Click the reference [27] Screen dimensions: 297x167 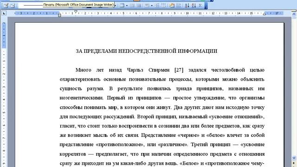[179, 70]
